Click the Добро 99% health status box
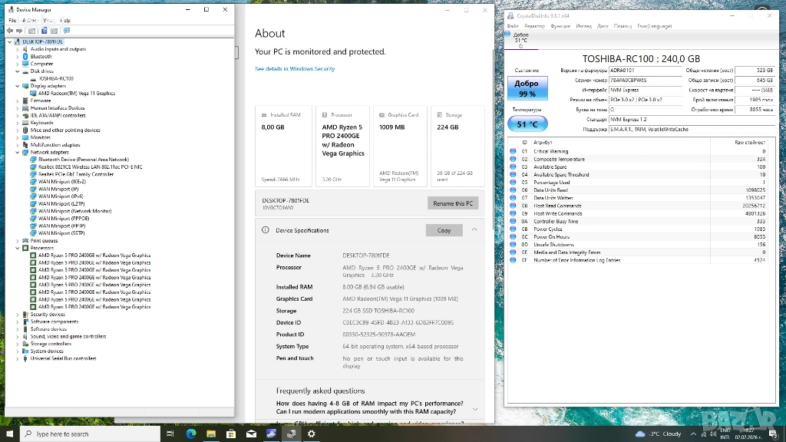This screenshot has width=786, height=442. pyautogui.click(x=527, y=88)
